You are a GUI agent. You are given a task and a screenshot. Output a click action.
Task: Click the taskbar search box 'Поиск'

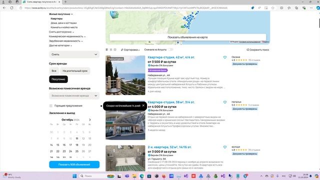[x=97, y=176]
